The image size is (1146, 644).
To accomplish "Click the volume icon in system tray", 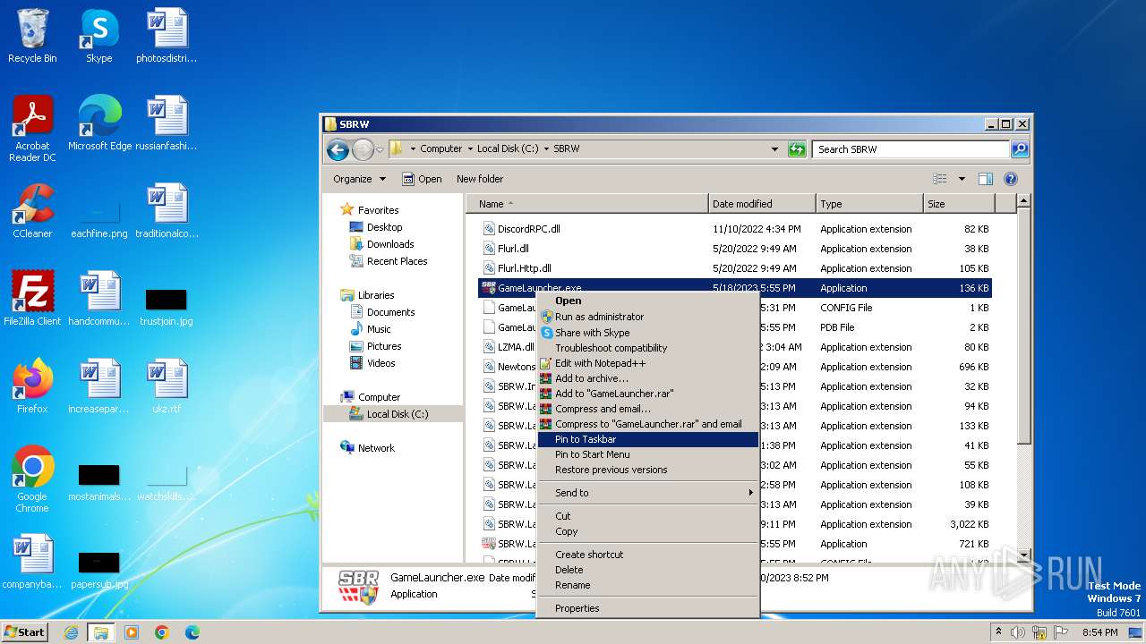I will coord(1018,632).
